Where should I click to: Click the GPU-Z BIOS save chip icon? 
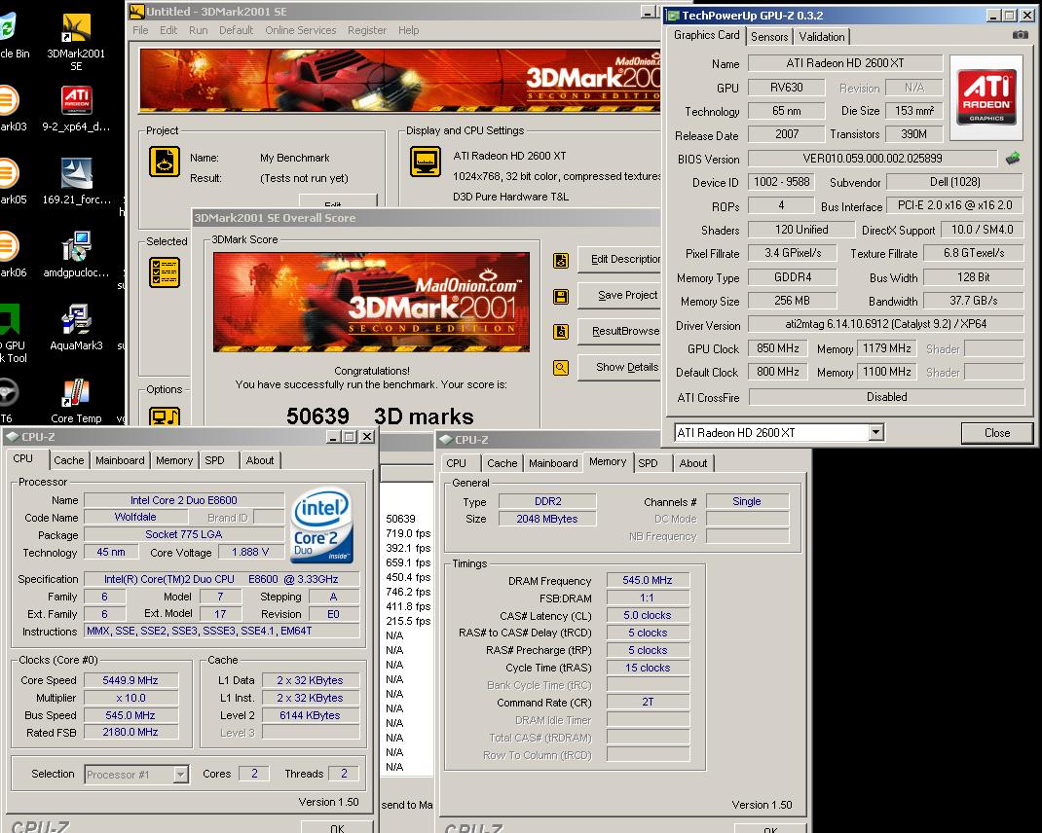[1012, 158]
